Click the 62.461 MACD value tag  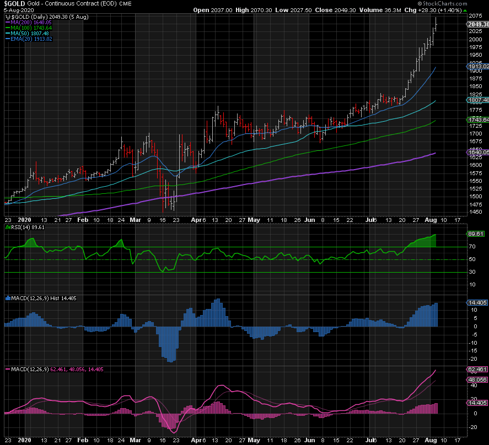(x=477, y=370)
